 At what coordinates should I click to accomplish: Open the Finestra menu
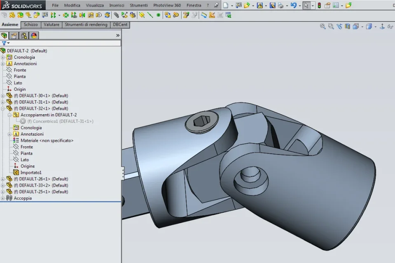coord(194,5)
